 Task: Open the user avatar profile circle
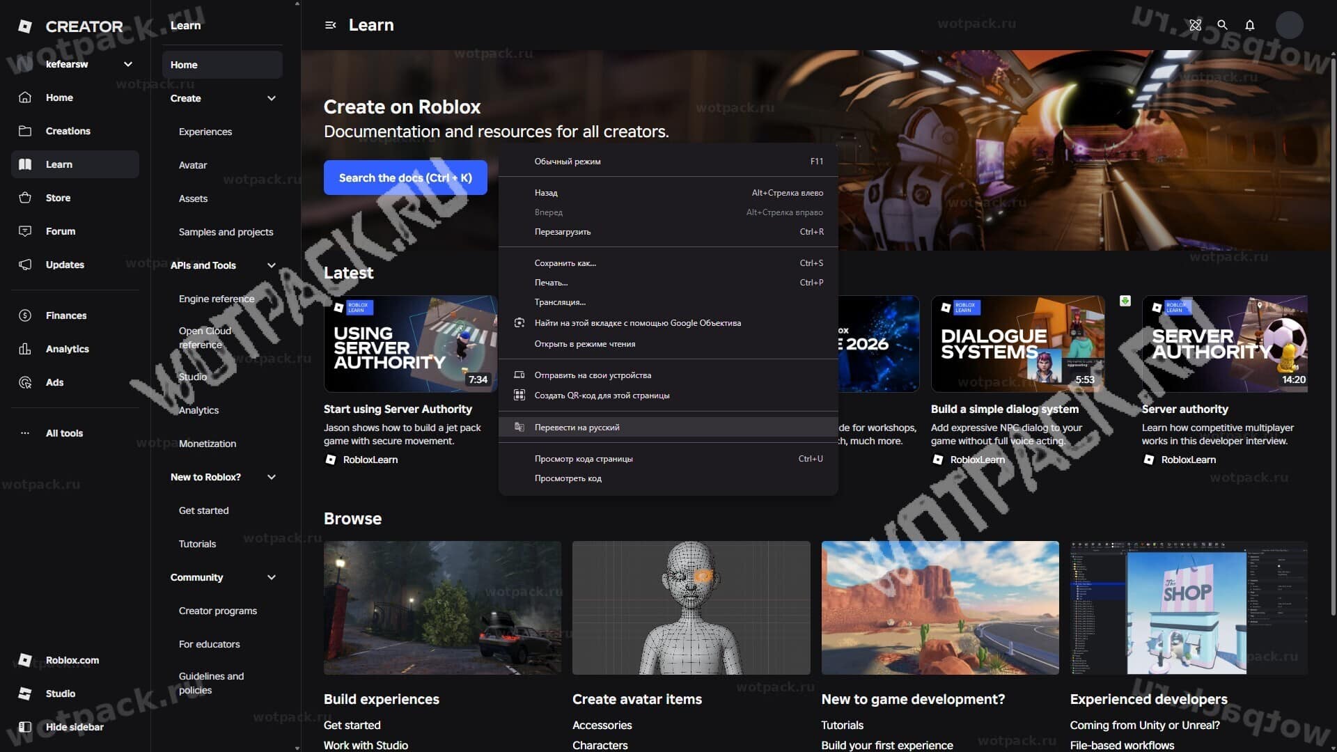1290,25
